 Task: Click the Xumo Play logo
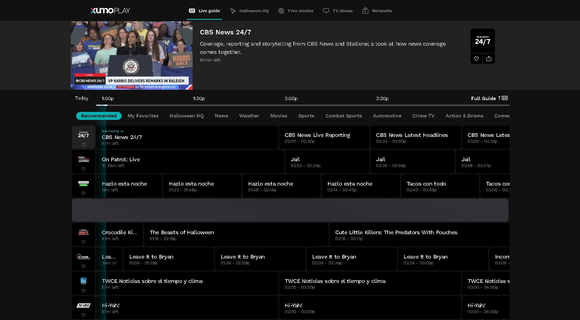pyautogui.click(x=110, y=11)
